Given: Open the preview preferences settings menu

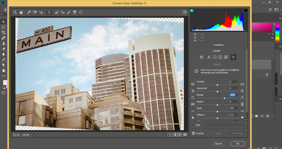Looking at the screenshot, I should (x=185, y=135).
